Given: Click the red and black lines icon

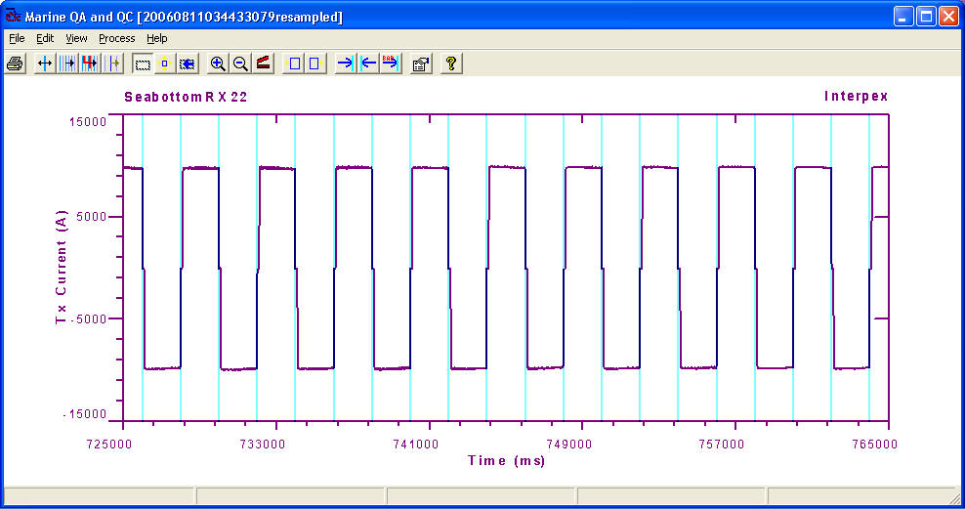Looking at the screenshot, I should click(x=264, y=64).
